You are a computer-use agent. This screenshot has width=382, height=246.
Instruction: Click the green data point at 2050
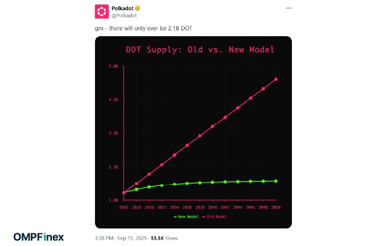276,181
